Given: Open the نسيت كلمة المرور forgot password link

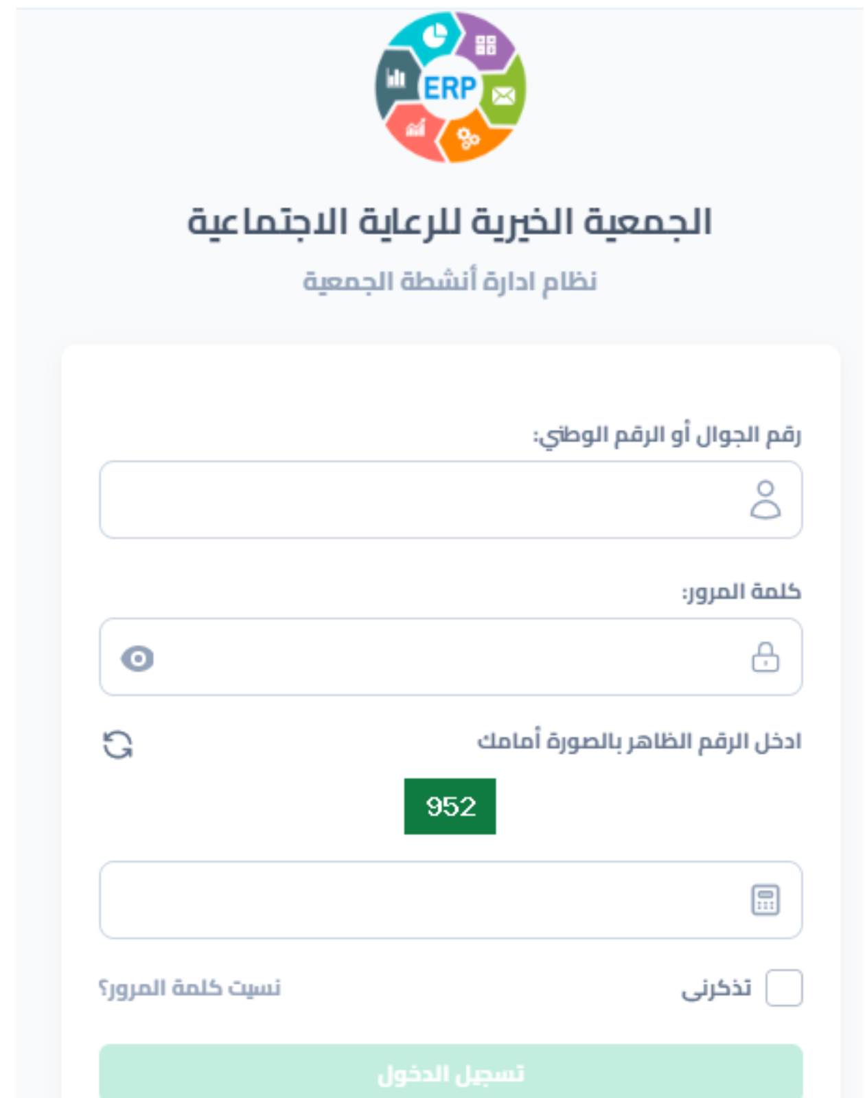Looking at the screenshot, I should (x=189, y=988).
